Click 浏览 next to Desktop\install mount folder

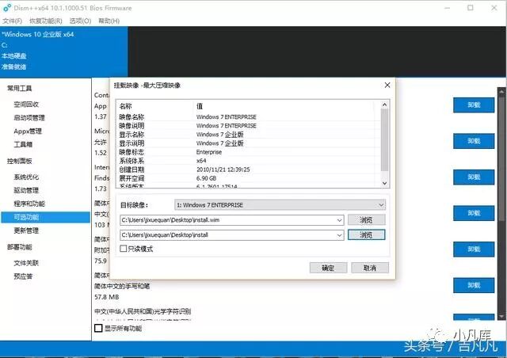coord(366,234)
